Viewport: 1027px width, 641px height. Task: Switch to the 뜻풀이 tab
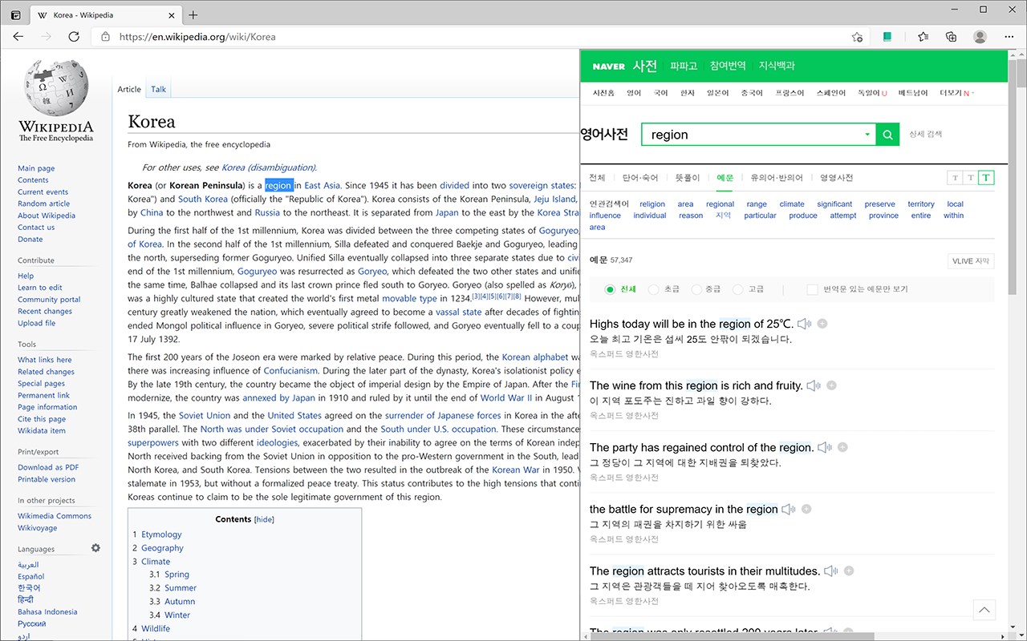[x=688, y=178]
